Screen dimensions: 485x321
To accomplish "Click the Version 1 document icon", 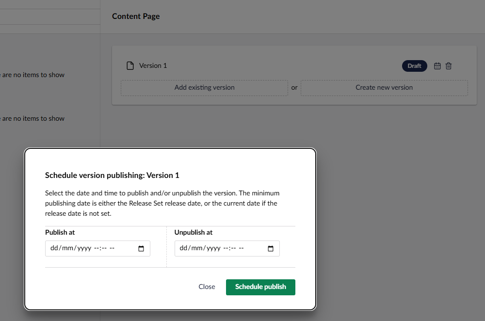I will click(x=129, y=66).
